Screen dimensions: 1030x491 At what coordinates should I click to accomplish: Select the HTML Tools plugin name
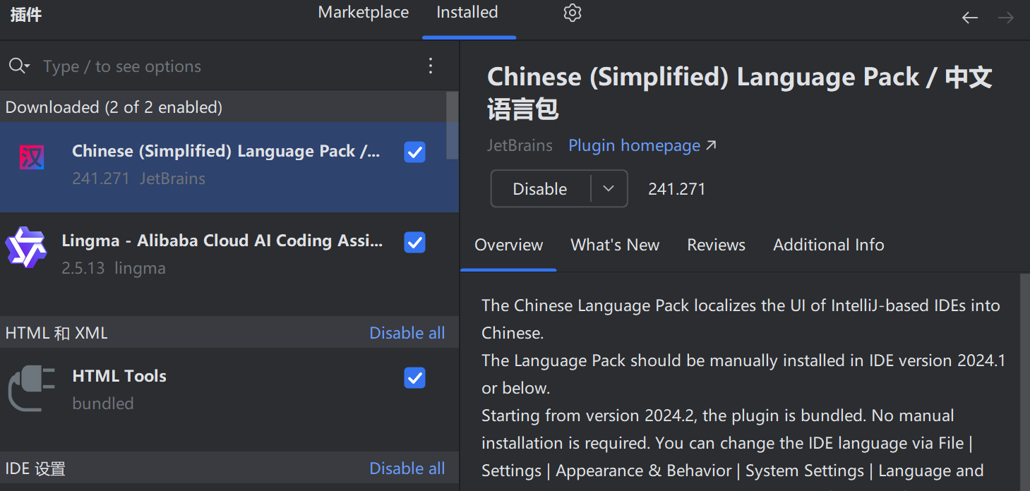click(119, 376)
